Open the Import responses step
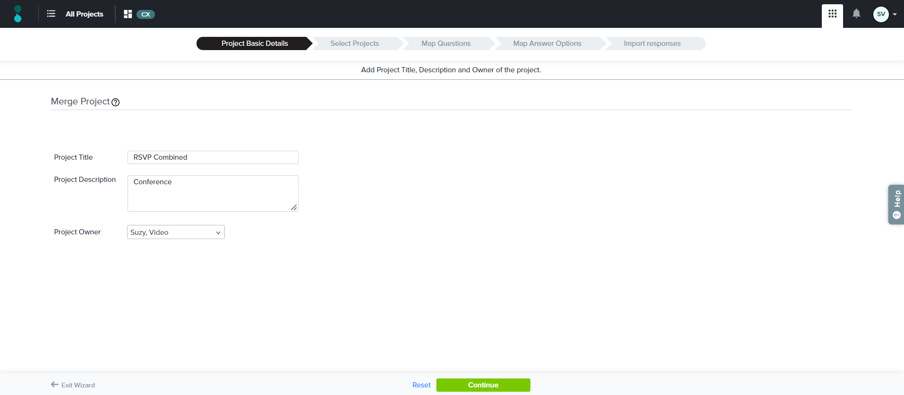The image size is (904, 395). (x=652, y=43)
